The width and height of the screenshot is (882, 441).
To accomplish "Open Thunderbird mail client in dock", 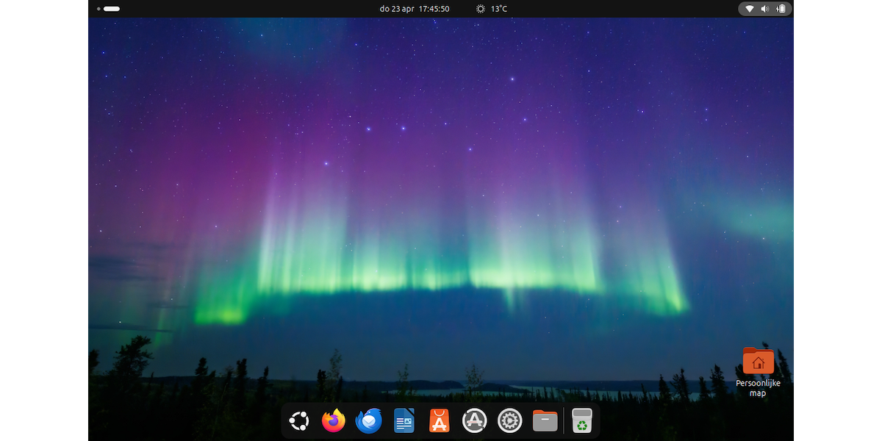I will pos(368,421).
